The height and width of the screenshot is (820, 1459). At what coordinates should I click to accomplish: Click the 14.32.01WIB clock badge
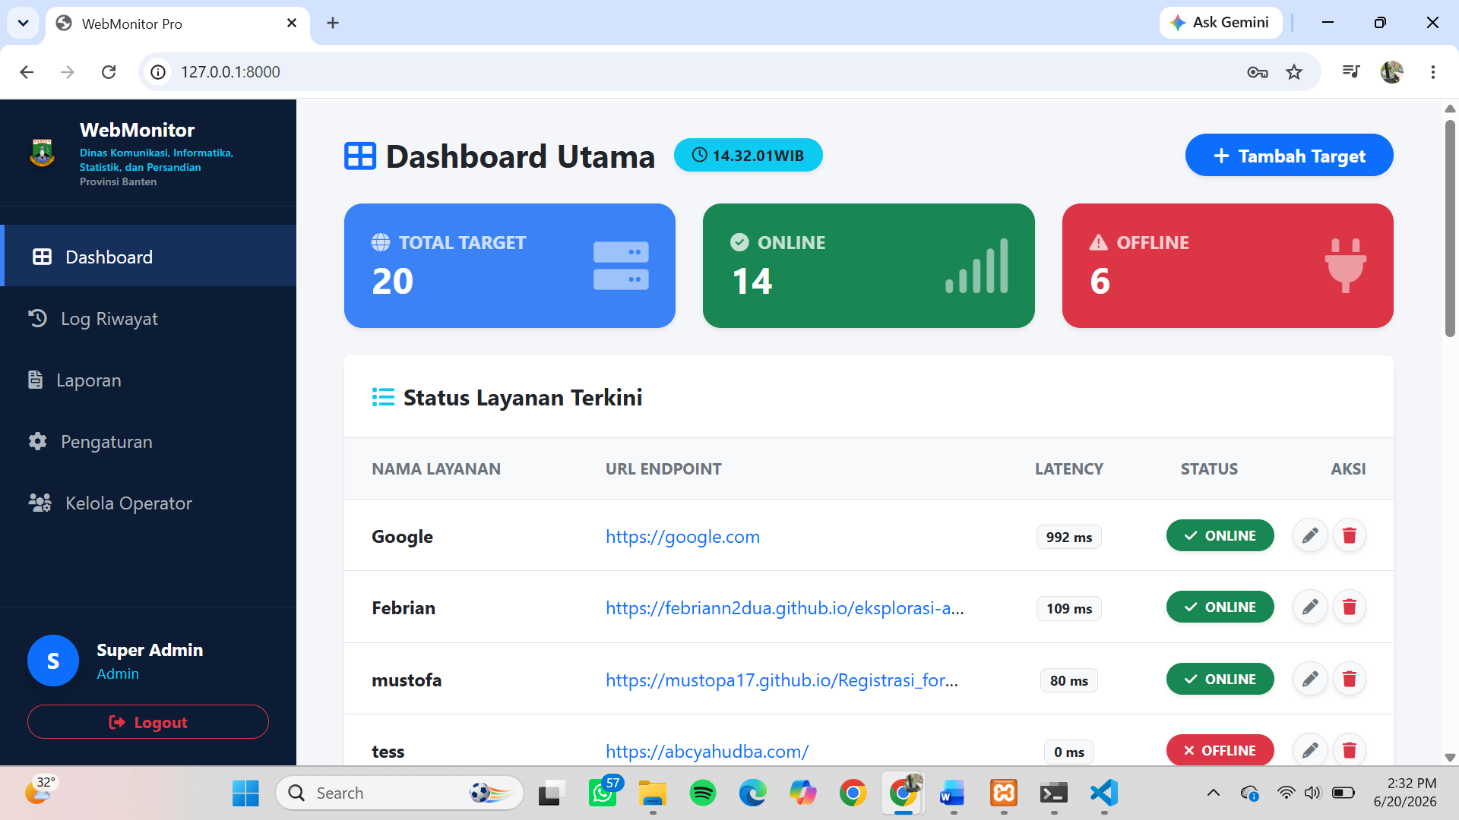click(748, 156)
